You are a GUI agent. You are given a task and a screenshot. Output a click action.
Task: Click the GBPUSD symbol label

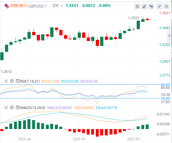click(36, 6)
